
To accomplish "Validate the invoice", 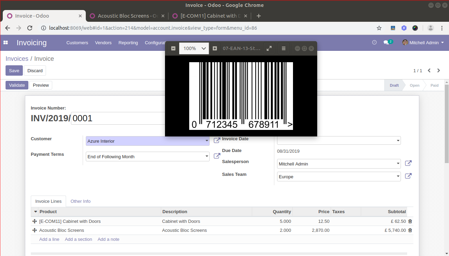I will pyautogui.click(x=17, y=85).
